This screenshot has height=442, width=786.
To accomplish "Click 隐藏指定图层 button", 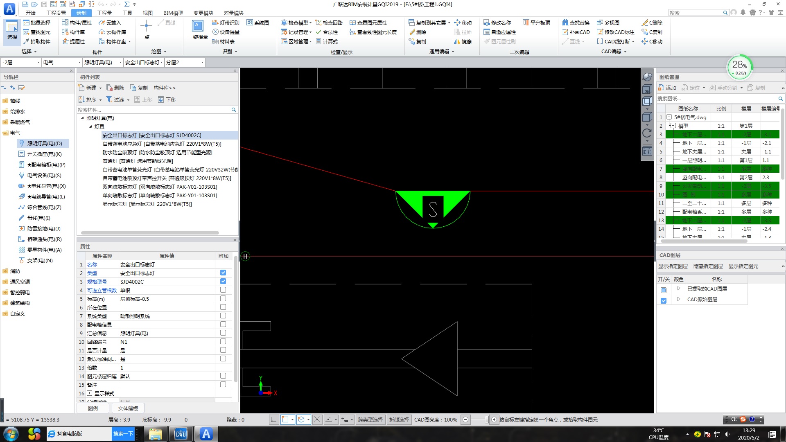I will click(708, 266).
